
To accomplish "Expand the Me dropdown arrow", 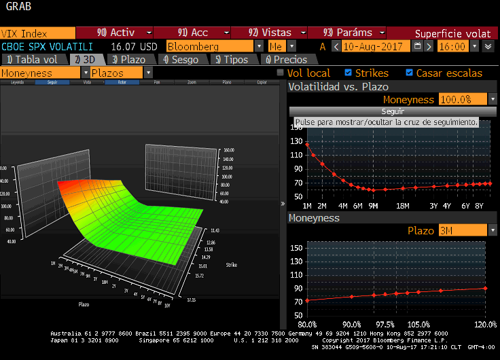I will click(291, 46).
